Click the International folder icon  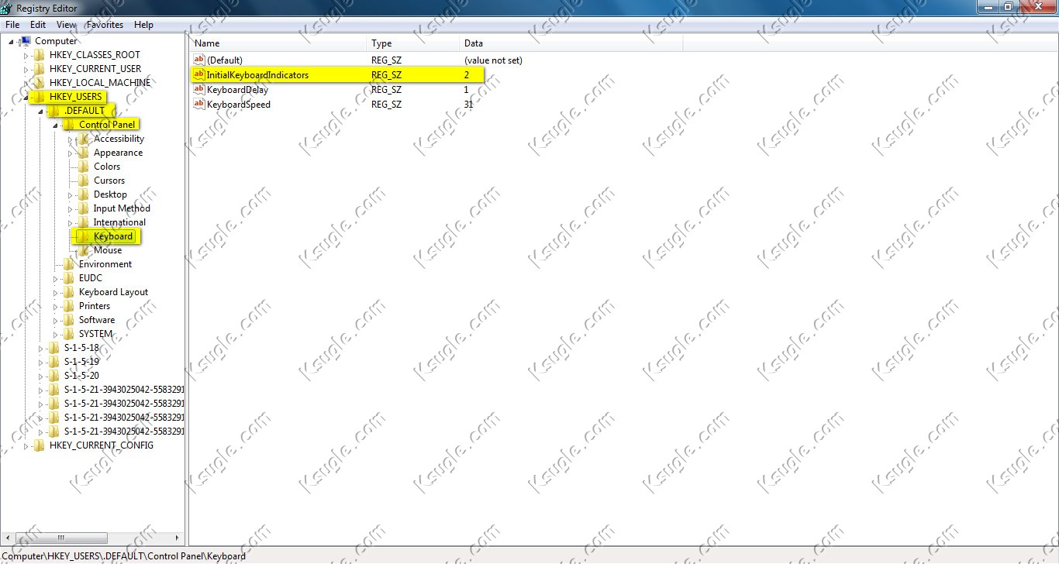(84, 222)
